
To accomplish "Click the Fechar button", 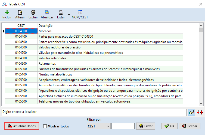I will [190, 126].
